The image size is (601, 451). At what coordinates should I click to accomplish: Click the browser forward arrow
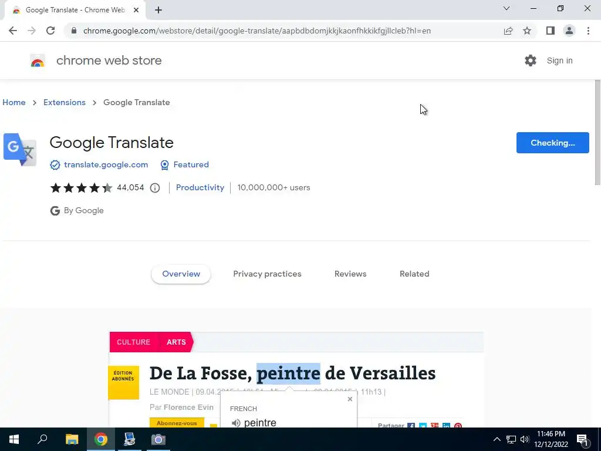tap(32, 31)
